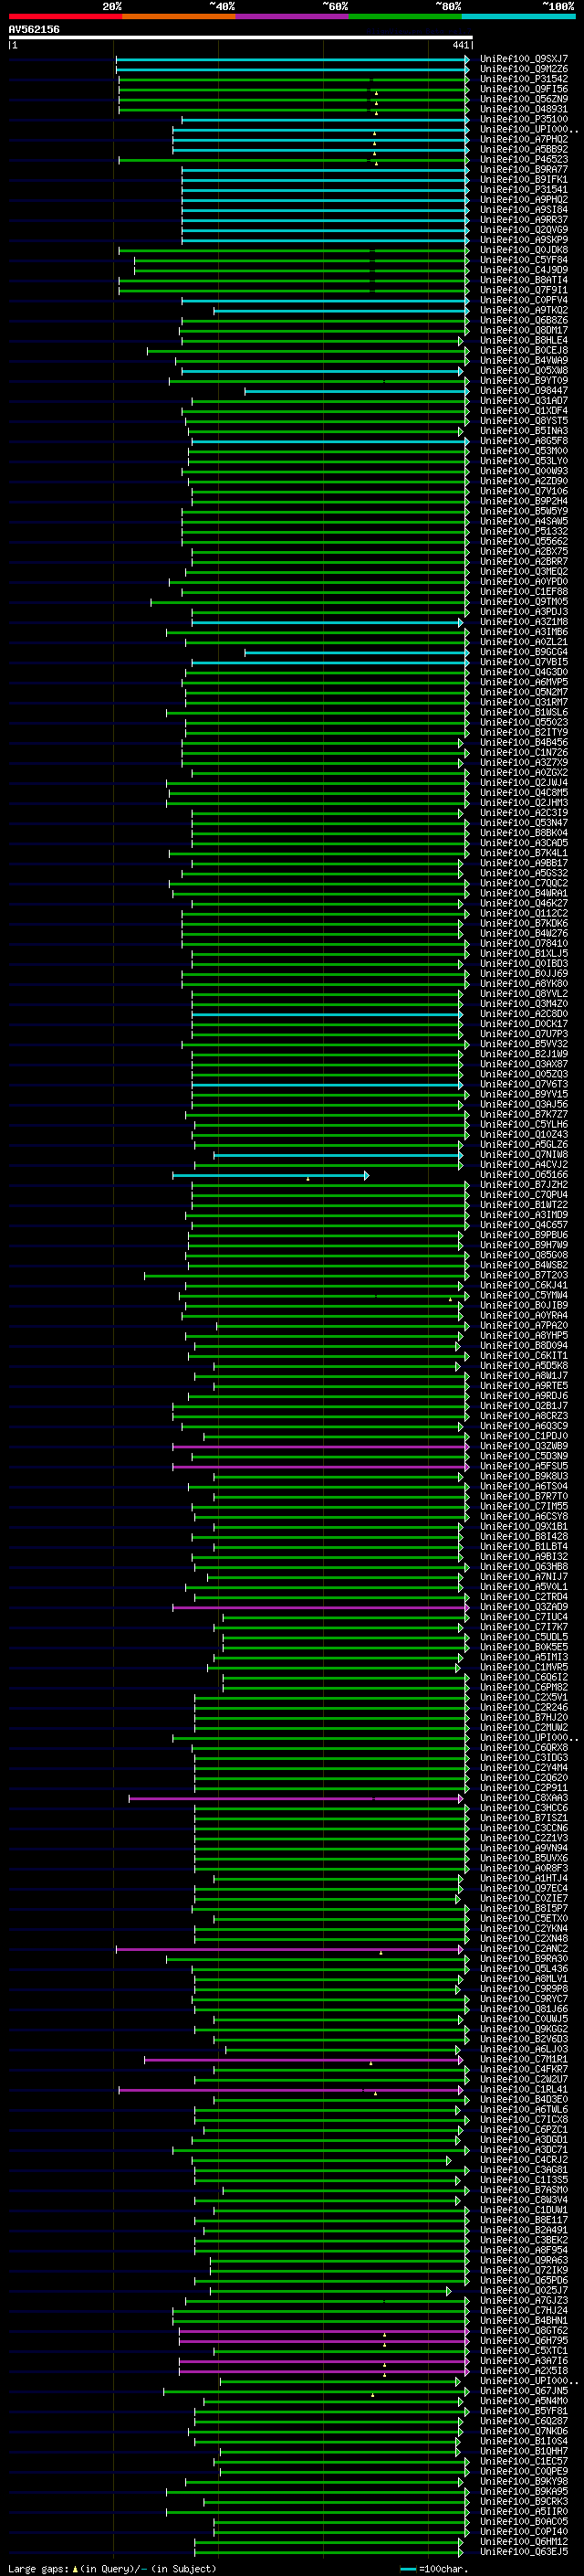Click the cyan alignment bar for UniRef100_Q9SXJ7

point(293,59)
